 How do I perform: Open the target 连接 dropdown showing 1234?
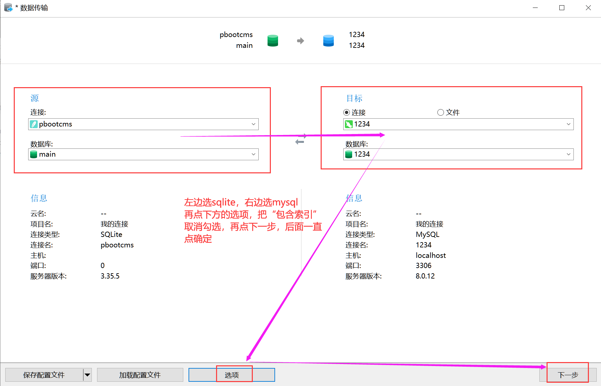tap(568, 124)
